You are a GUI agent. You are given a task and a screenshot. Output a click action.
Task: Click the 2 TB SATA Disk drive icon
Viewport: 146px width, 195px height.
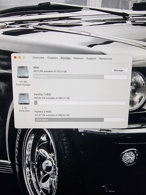click(24, 99)
